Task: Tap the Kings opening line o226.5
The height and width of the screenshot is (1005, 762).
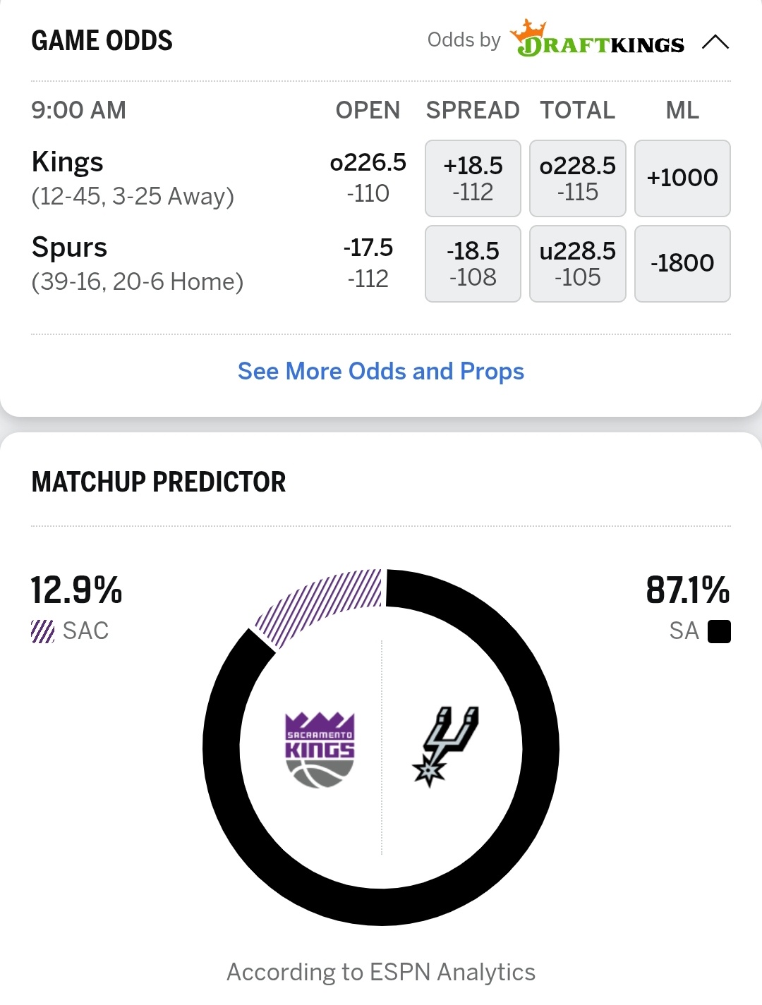Action: 368,163
